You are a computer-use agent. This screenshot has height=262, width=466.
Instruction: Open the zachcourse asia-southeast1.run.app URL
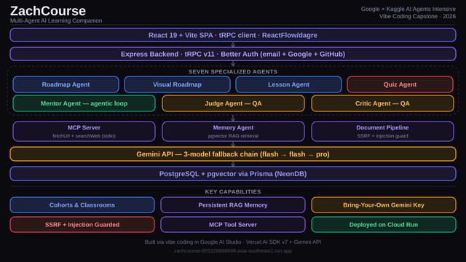[x=233, y=250]
